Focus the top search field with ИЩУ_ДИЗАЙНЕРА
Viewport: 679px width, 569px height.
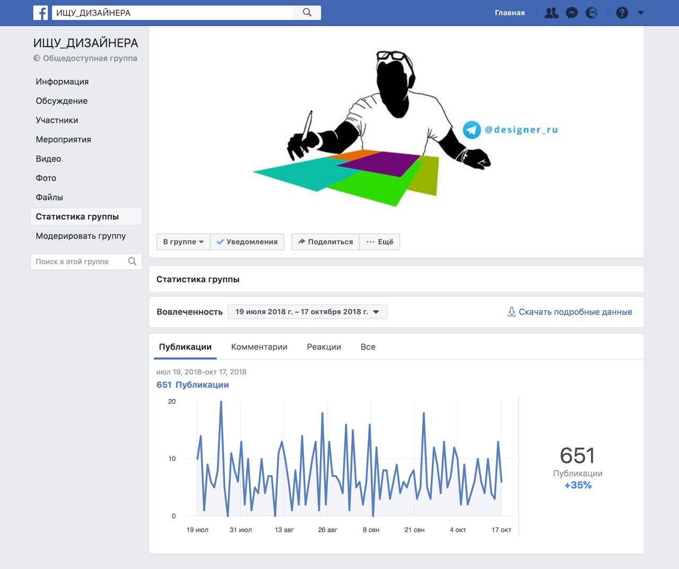point(173,13)
